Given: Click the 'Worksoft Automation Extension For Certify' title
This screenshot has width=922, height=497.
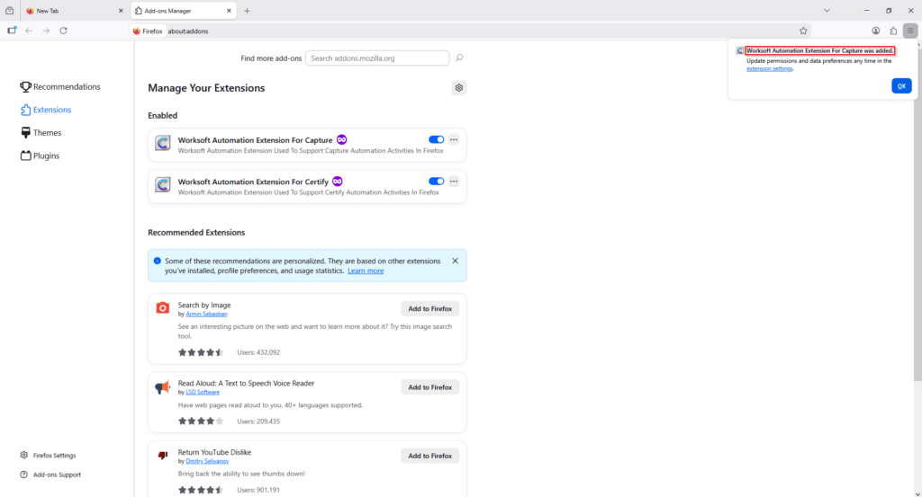Looking at the screenshot, I should click(253, 182).
